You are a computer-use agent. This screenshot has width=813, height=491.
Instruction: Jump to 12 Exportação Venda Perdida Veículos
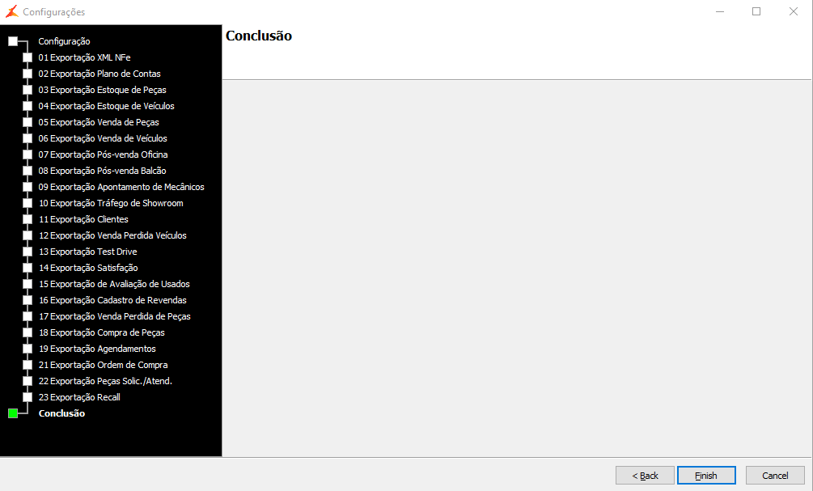112,235
